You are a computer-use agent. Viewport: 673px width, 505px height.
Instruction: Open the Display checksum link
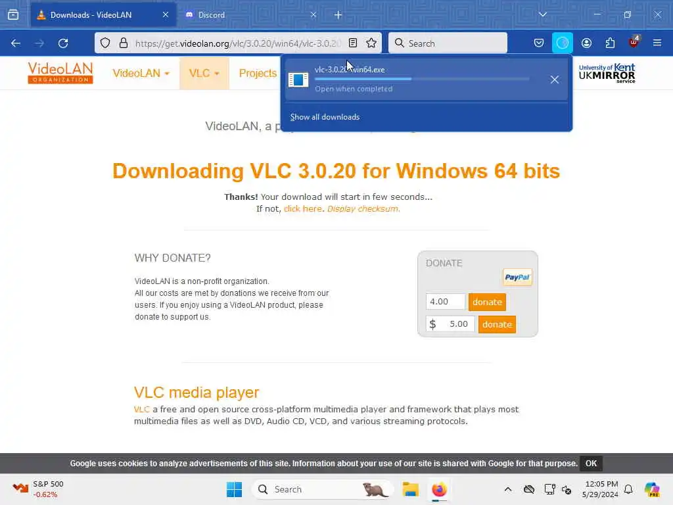tap(363, 208)
